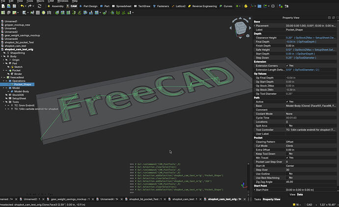The height and width of the screenshot is (207, 339).
Task: Click the Refresh recompute icon
Action: [39, 6]
